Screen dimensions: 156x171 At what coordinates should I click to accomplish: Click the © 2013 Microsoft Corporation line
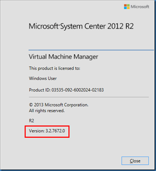click(x=59, y=105)
